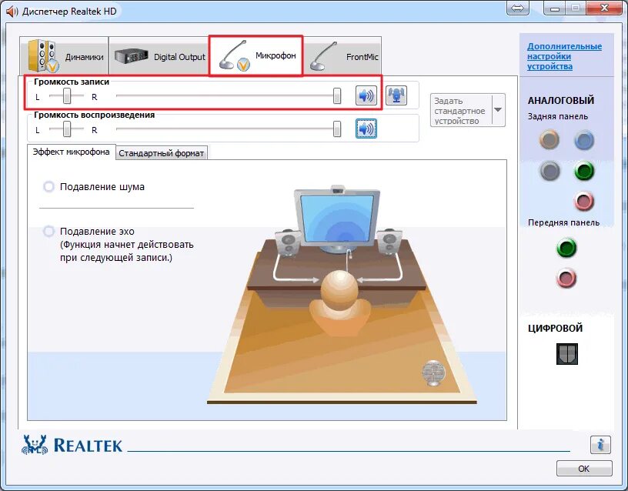
Task: Select green front panel headphone jack
Action: point(566,248)
